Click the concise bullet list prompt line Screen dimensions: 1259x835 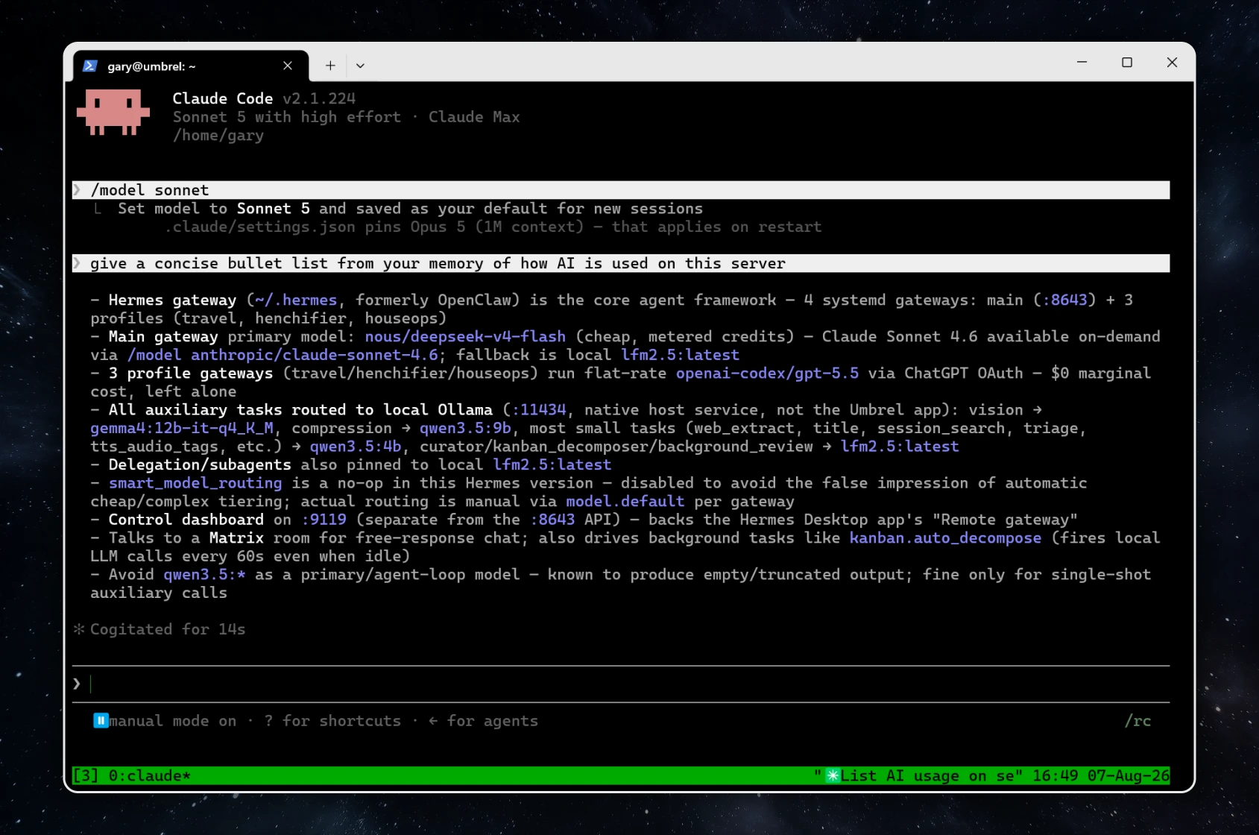[x=621, y=263]
